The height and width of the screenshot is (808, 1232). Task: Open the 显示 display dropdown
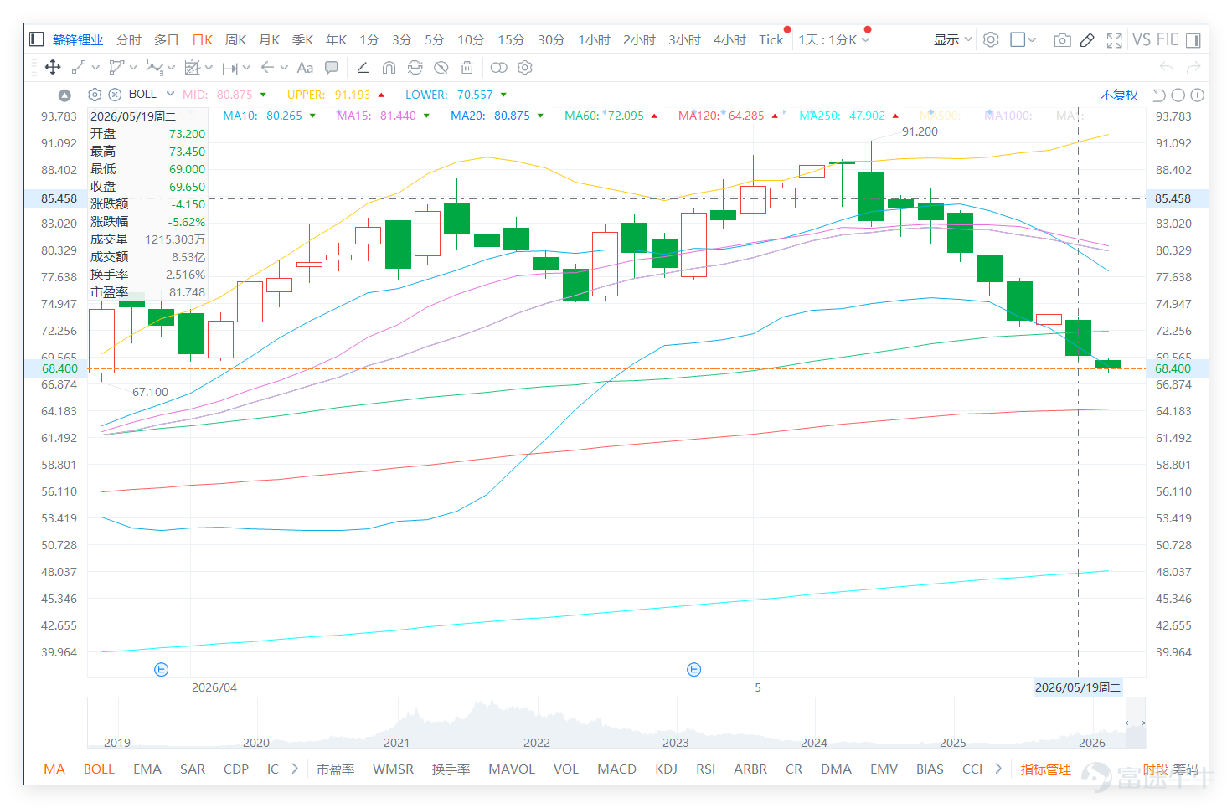[953, 39]
